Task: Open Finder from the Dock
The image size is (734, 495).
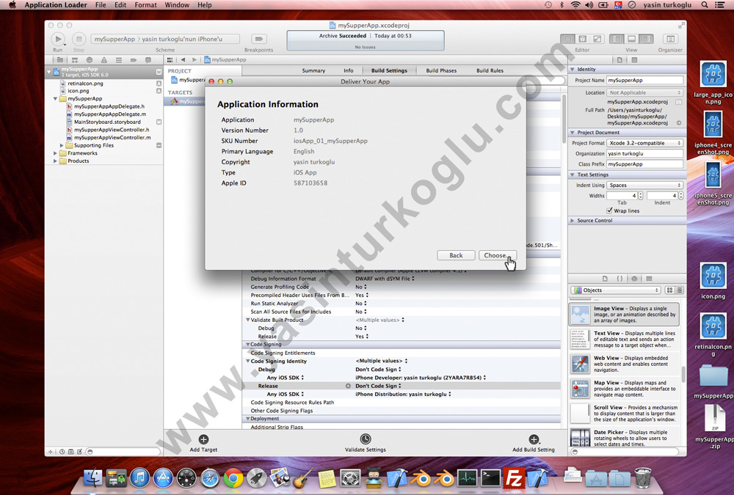Action: pos(93,477)
